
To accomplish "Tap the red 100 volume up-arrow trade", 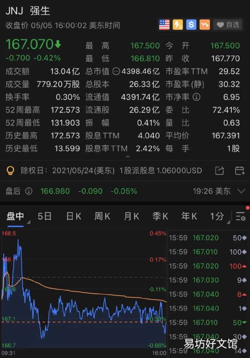I will 208,266.
